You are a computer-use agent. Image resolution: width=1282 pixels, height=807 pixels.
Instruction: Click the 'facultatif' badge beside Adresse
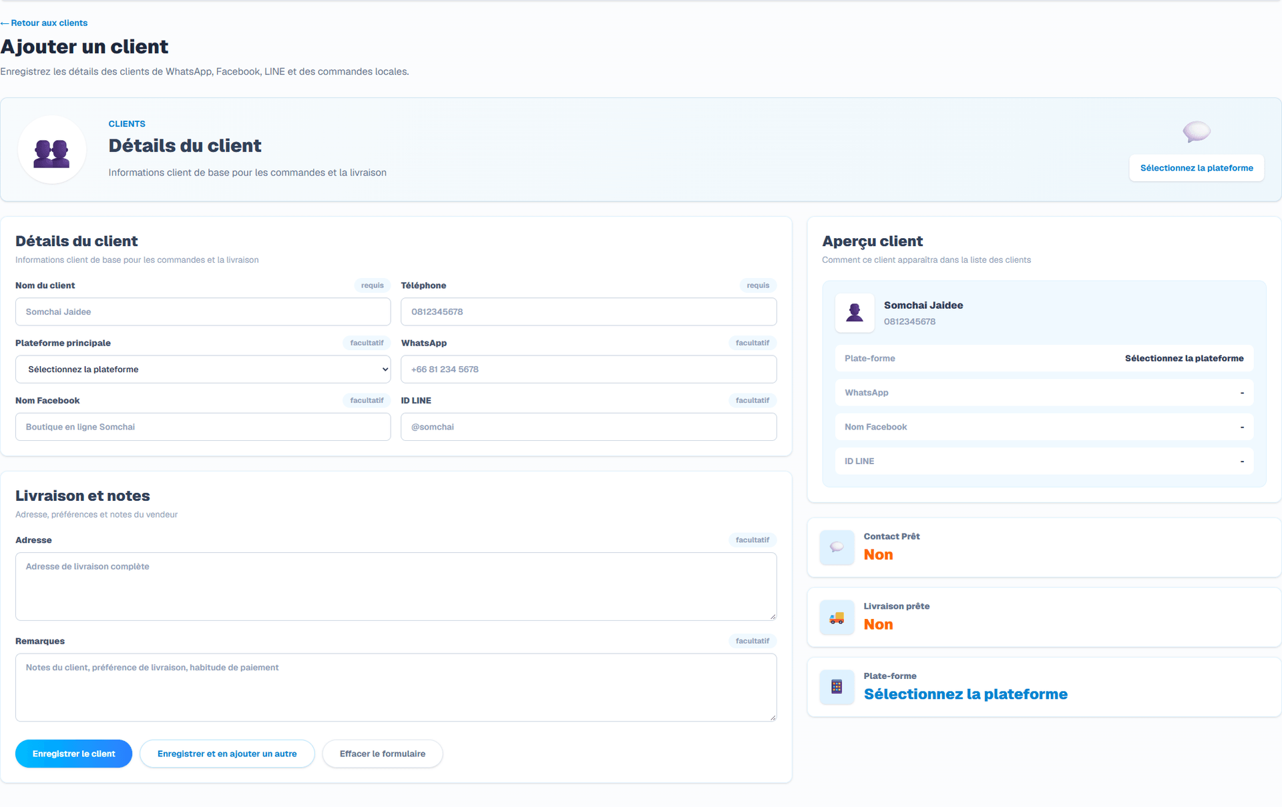[x=753, y=540]
